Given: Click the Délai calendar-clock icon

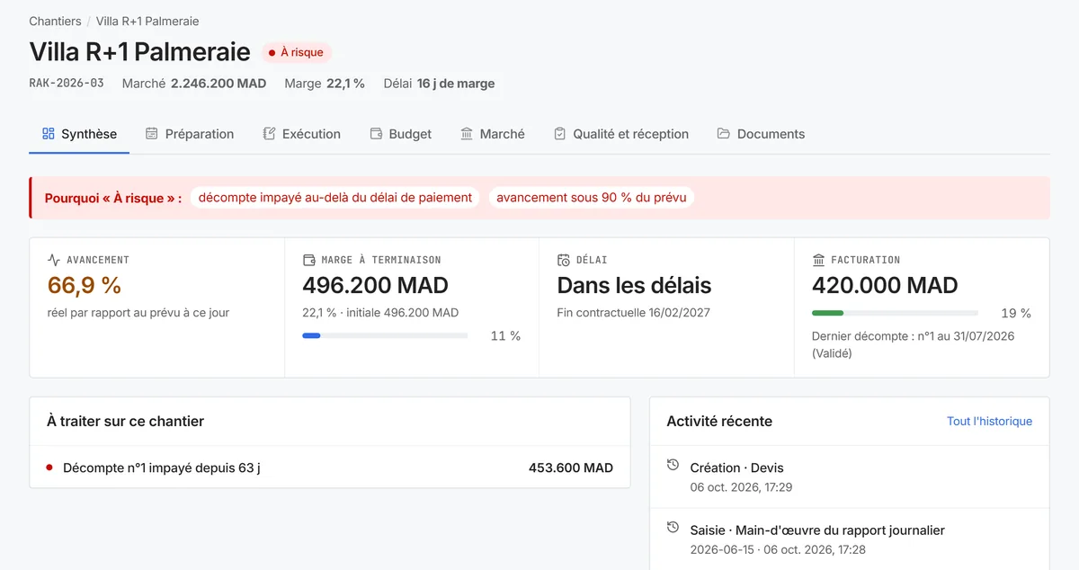Looking at the screenshot, I should click(564, 260).
